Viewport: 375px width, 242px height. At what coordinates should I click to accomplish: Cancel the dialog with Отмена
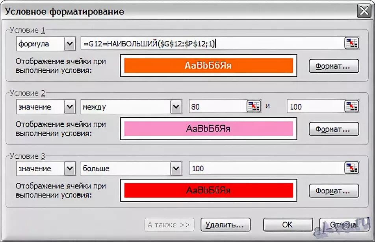(344, 225)
